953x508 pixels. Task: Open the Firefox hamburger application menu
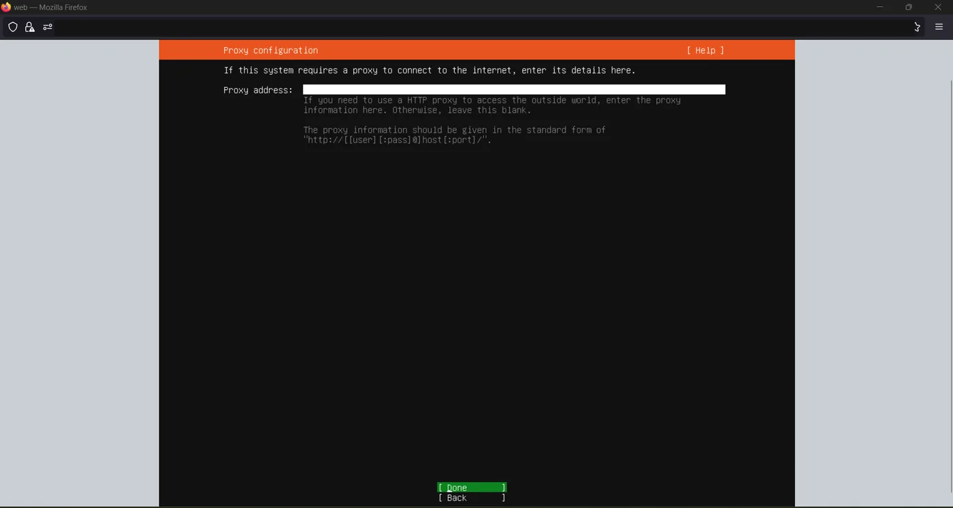point(939,27)
